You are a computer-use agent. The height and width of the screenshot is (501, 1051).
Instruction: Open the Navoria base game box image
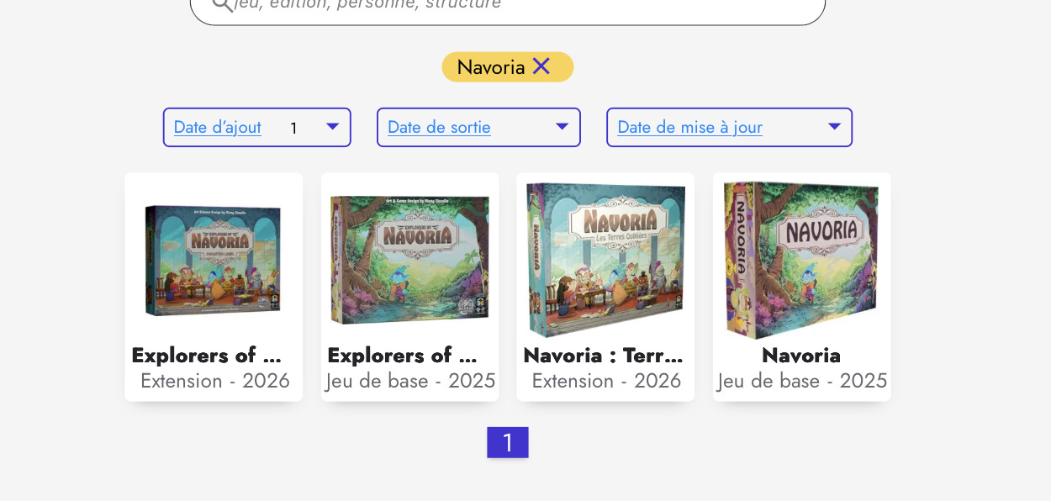point(801,260)
